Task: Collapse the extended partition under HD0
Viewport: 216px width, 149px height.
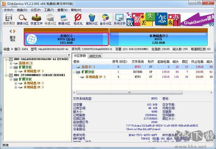Action: tap(11, 67)
